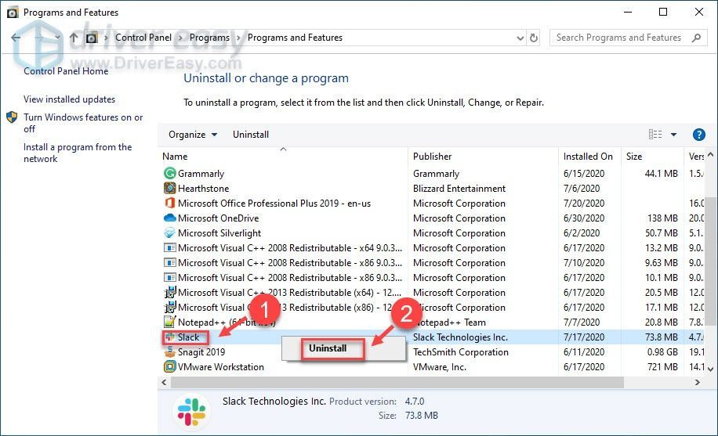Click the blue help question mark icon
The width and height of the screenshot is (718, 436).
click(x=698, y=135)
